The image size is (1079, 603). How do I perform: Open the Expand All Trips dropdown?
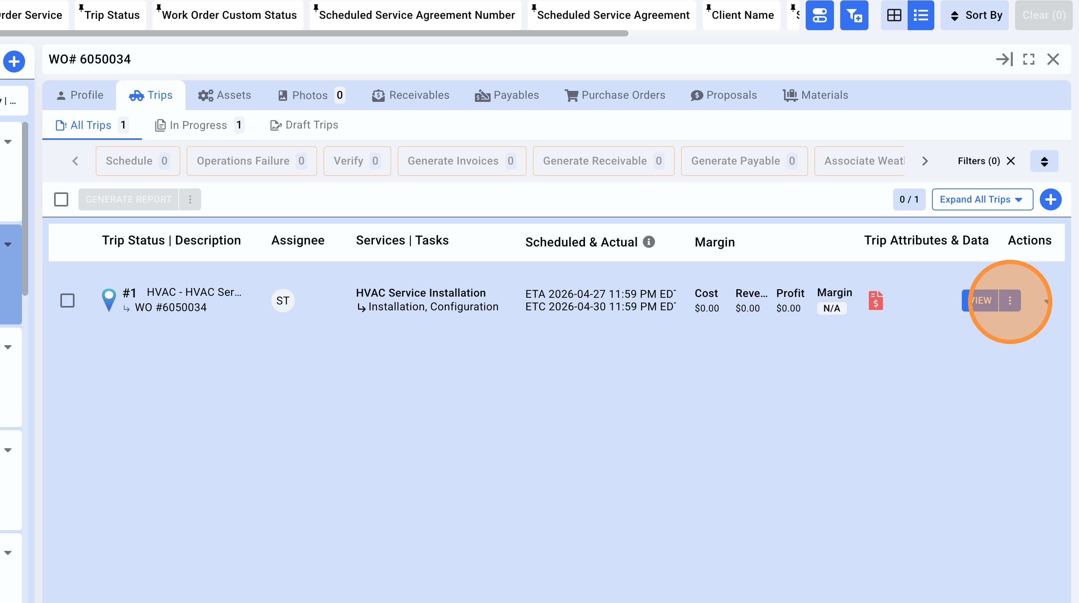tap(982, 199)
